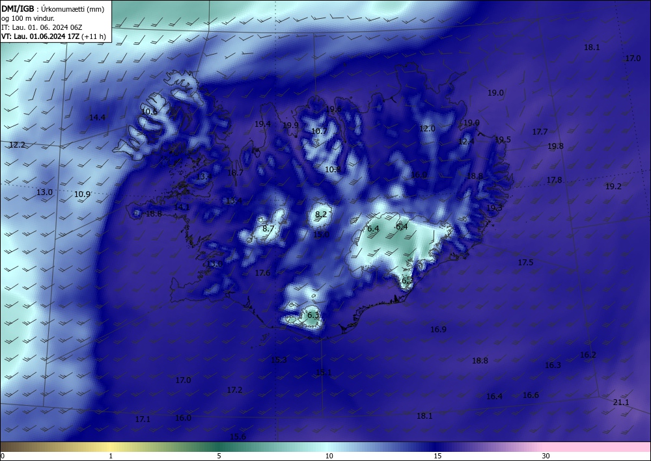The height and width of the screenshot is (461, 651).
Task: Click the 10.6 value over the Westfjords
Action: coord(150,112)
